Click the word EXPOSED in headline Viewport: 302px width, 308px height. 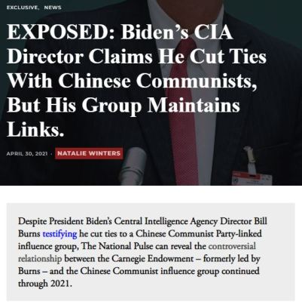coord(60,32)
